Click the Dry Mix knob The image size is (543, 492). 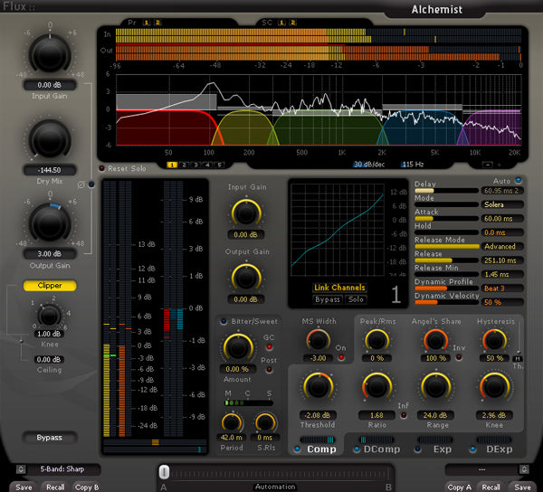pos(49,138)
